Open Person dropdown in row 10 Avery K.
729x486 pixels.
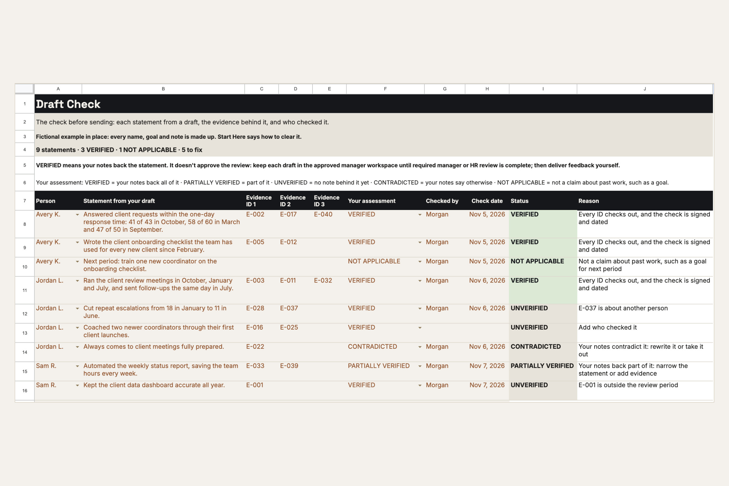pyautogui.click(x=78, y=262)
